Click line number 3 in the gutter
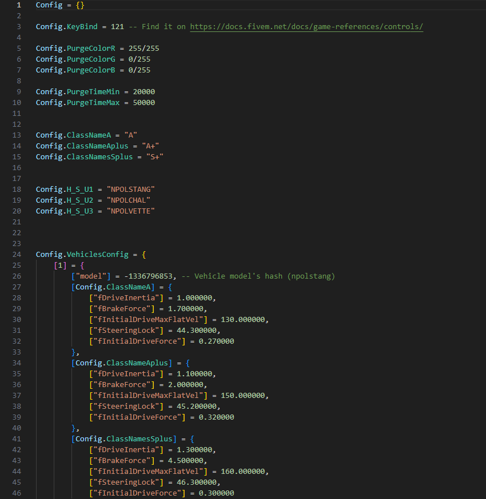 (x=19, y=27)
